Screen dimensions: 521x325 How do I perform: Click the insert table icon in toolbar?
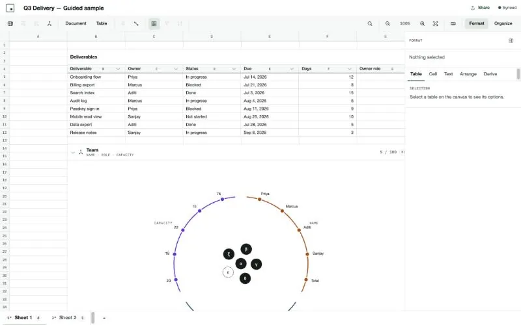(10, 23)
